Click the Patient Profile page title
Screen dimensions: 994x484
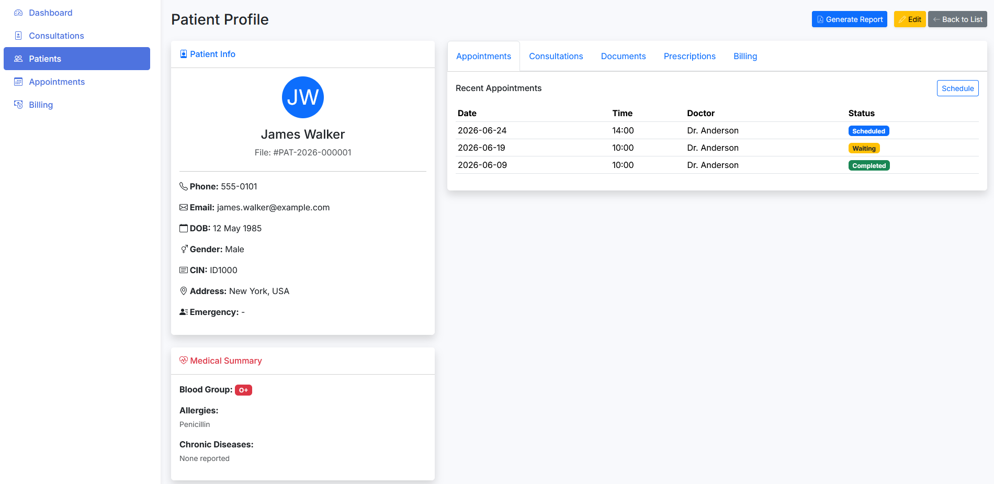220,19
